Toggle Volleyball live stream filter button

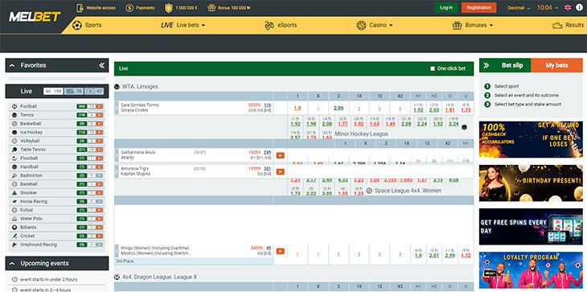pos(99,141)
